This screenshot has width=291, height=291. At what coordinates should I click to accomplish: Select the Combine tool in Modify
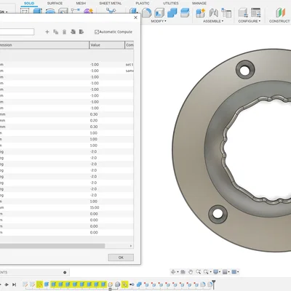[x=172, y=12]
